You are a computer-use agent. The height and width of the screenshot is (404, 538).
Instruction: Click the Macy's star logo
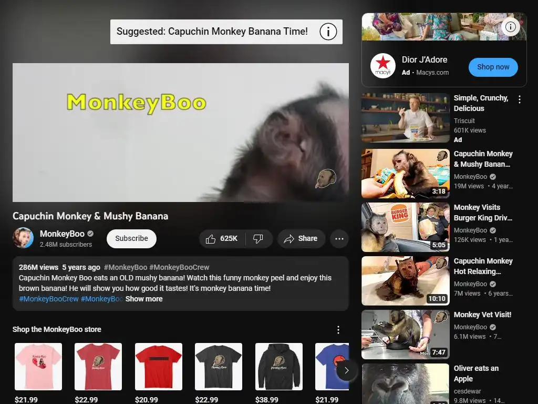click(x=383, y=66)
